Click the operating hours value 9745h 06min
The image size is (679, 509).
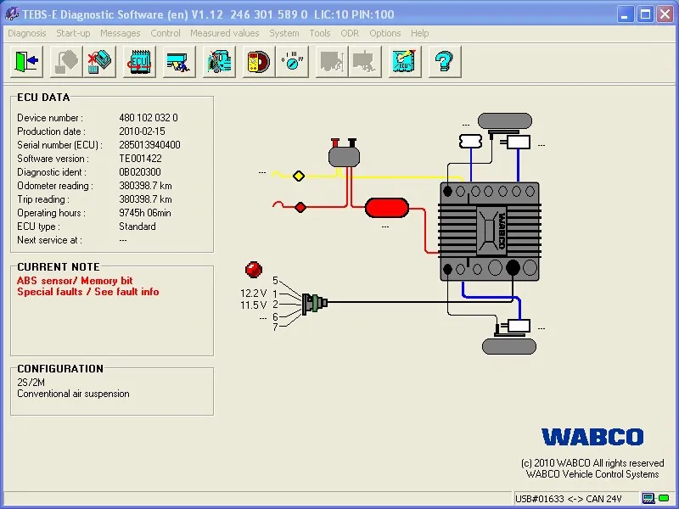(145, 213)
